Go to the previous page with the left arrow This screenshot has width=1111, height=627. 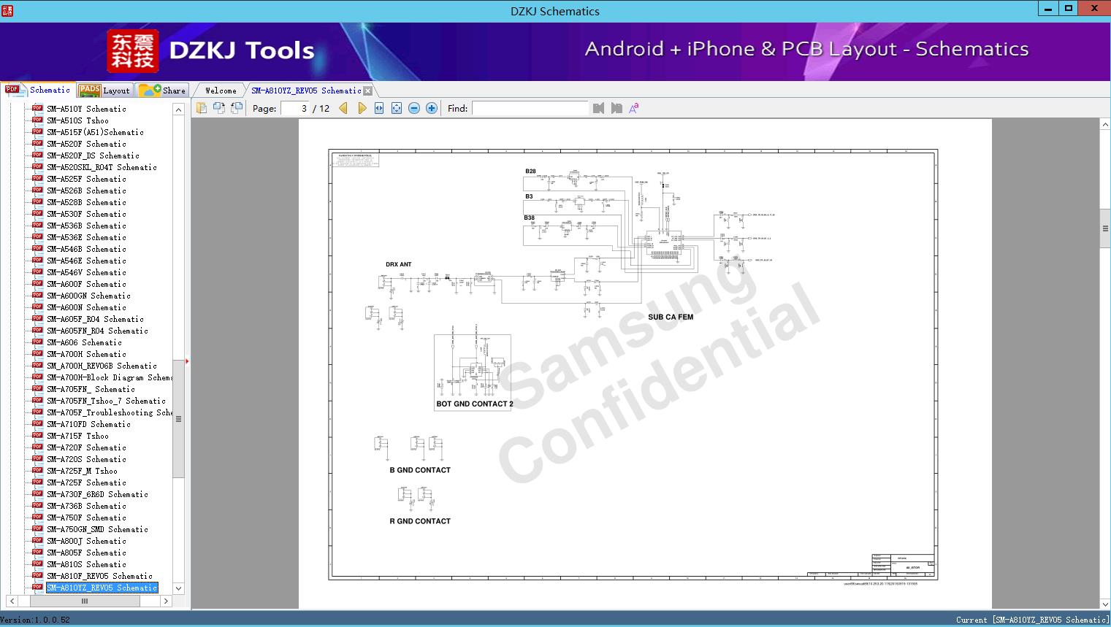[343, 108]
